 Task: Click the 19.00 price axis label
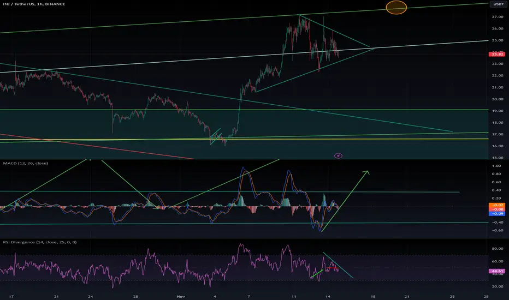[498, 111]
